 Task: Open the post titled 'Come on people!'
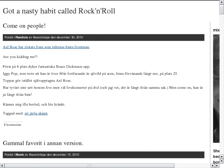click(x=24, y=26)
